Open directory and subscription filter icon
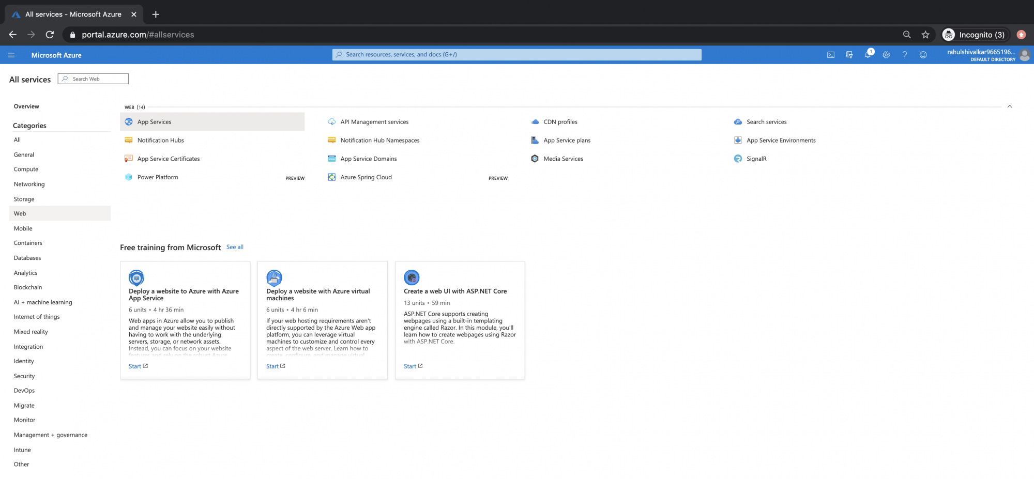Viewport: 1034px width, 479px height. pos(849,55)
